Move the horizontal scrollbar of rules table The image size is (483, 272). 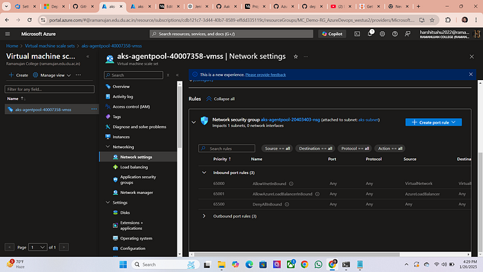(297, 255)
